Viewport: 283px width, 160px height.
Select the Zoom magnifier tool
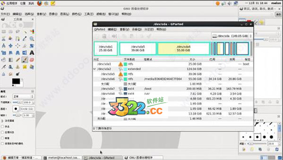pos(32,38)
